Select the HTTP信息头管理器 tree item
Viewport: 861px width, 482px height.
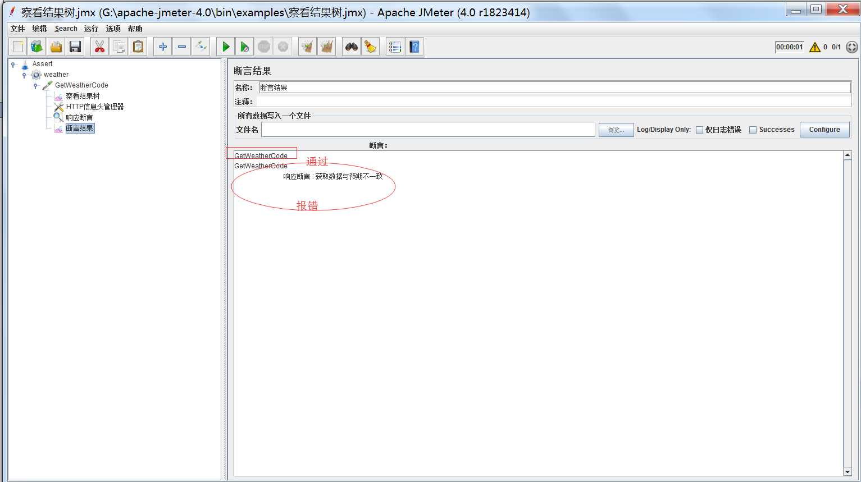coord(95,107)
